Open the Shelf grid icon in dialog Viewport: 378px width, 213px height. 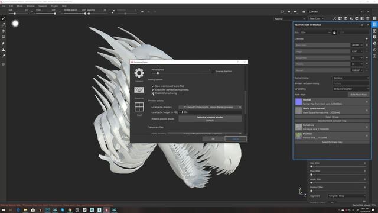pos(139,107)
